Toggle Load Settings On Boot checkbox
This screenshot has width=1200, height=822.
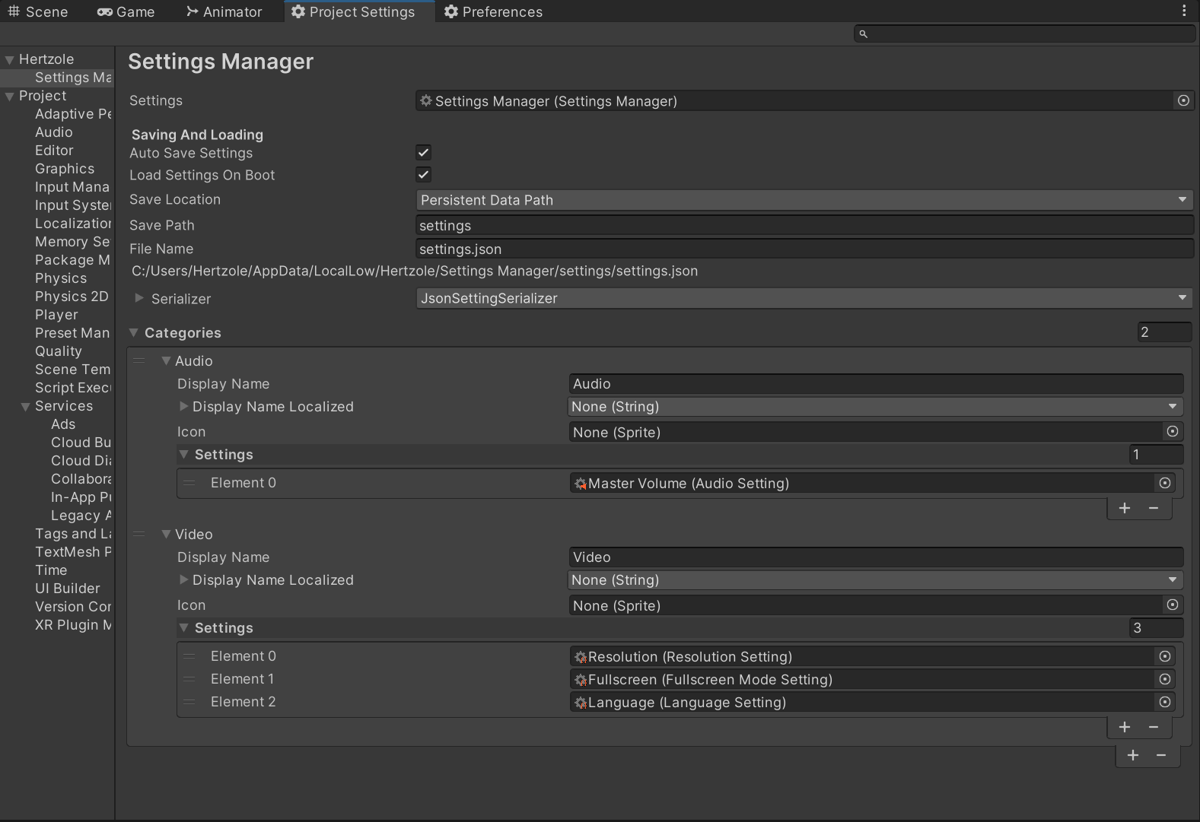click(424, 174)
